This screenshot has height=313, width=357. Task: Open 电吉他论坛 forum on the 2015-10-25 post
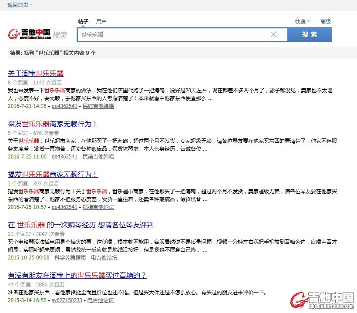[x=104, y=258]
